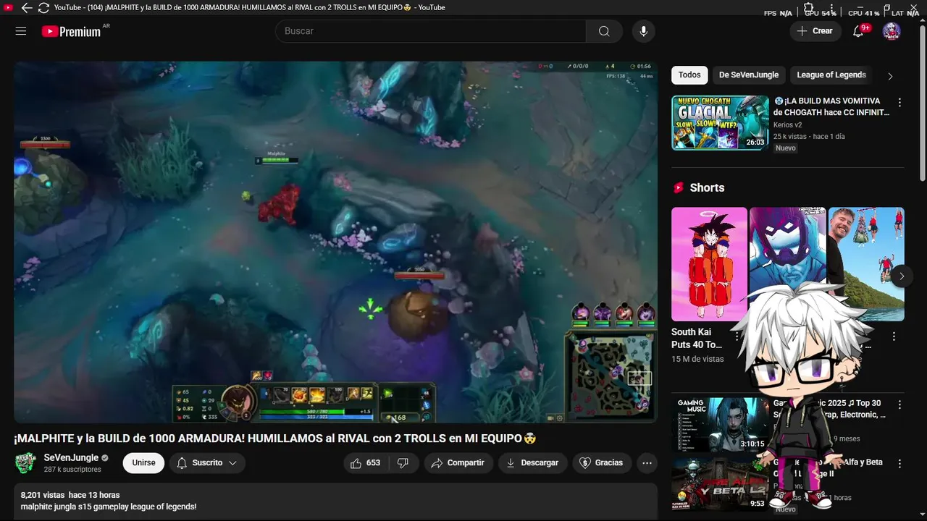
Task: Click the Unirse button
Action: 143,463
